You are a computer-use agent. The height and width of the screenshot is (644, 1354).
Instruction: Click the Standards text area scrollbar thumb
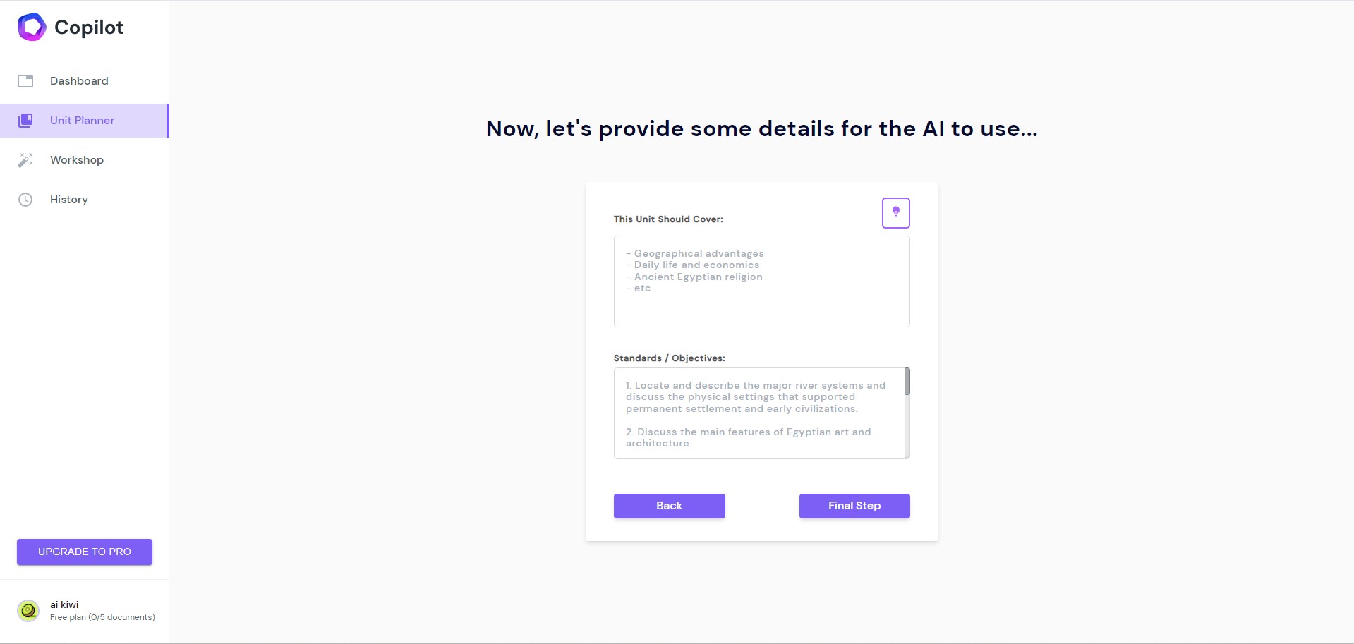point(907,382)
